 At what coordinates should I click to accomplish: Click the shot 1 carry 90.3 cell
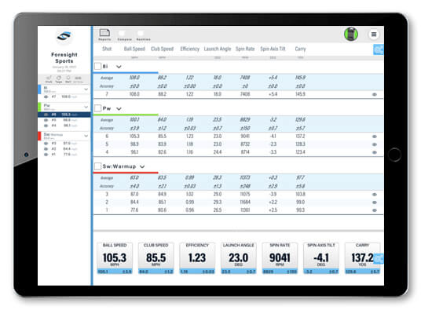pos(301,210)
